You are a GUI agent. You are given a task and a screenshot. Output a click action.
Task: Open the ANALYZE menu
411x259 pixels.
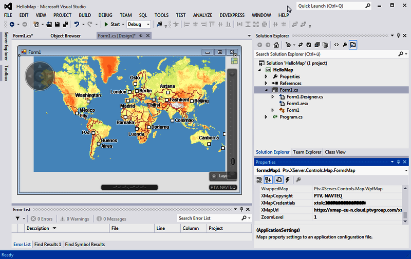202,15
